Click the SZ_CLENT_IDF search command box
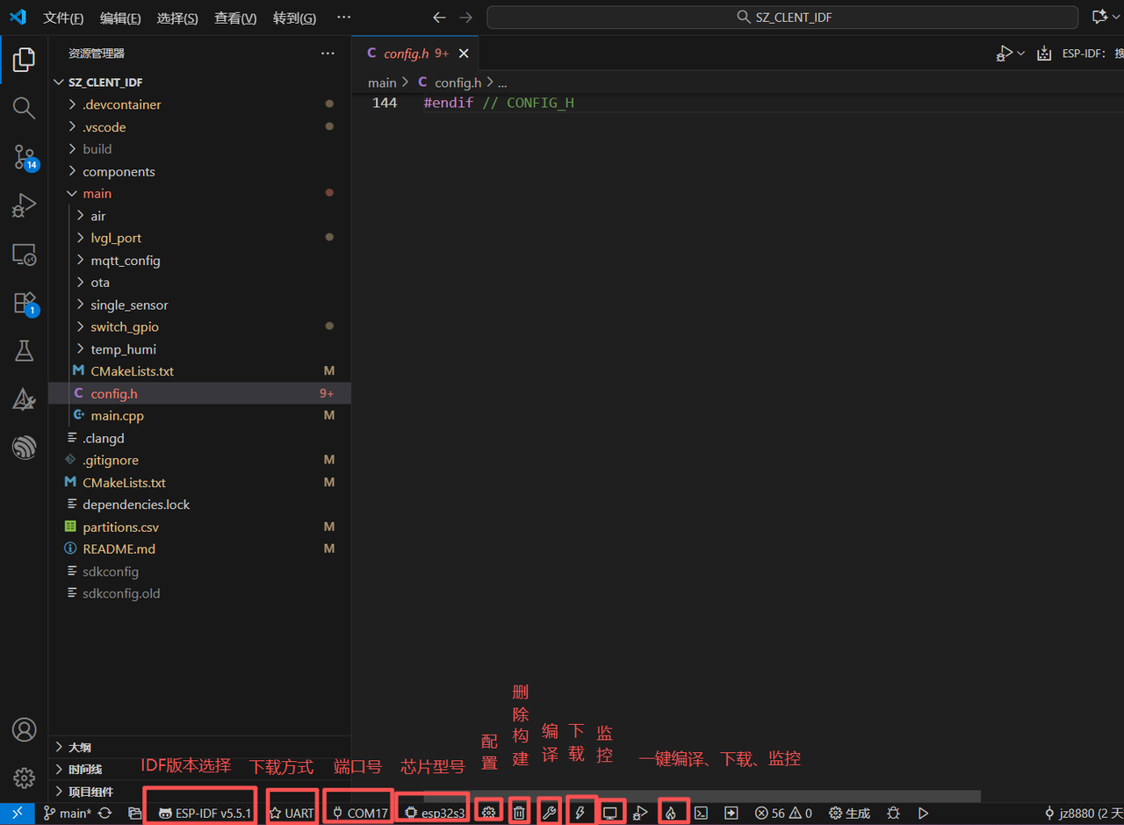 click(x=782, y=18)
